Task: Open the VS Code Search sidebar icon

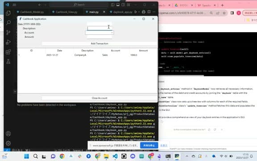Action: pyautogui.click(x=8, y=22)
